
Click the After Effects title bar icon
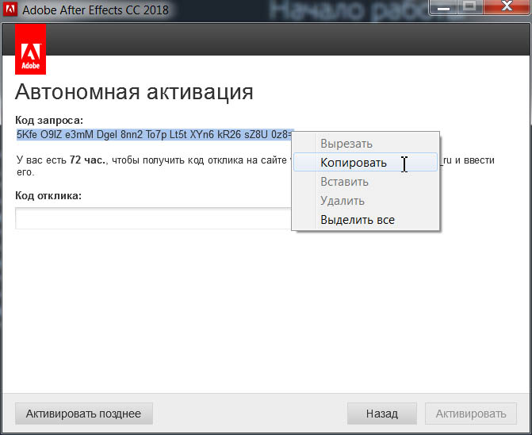coord(10,10)
